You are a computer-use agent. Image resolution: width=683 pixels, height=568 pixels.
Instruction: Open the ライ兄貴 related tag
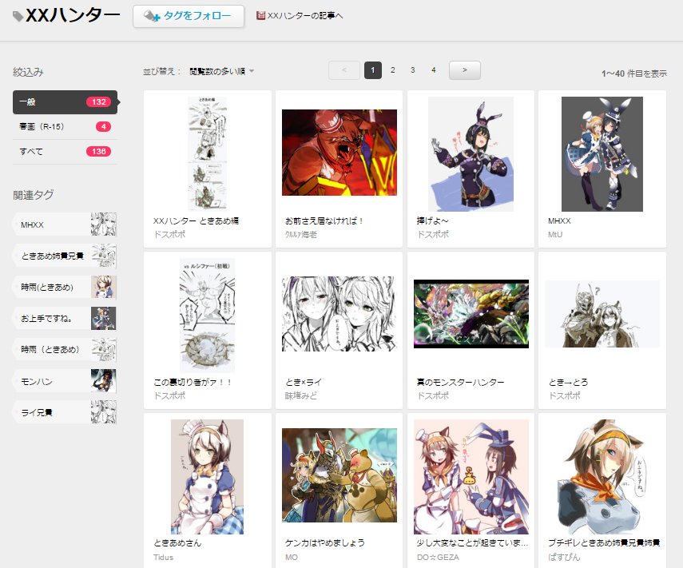65,412
